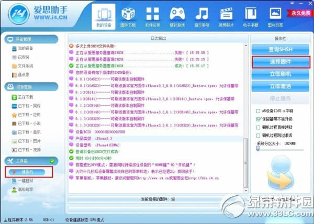Select the 用时 00小时00分40秒 row
314x224 pixels.
pos(156,158)
